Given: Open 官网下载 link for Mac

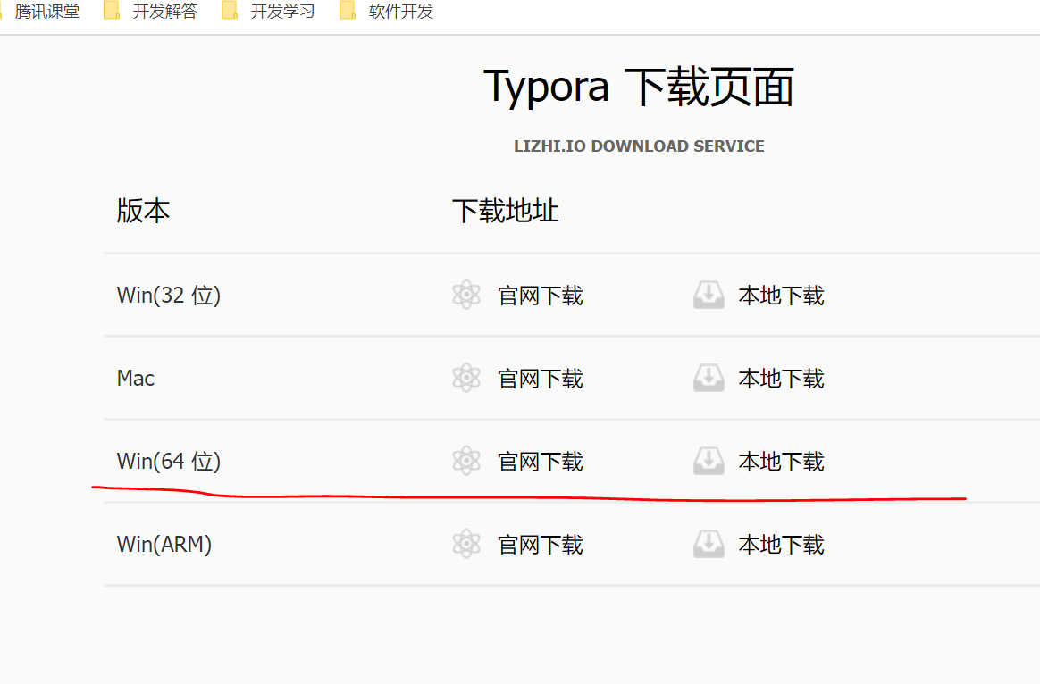Looking at the screenshot, I should click(x=541, y=379).
